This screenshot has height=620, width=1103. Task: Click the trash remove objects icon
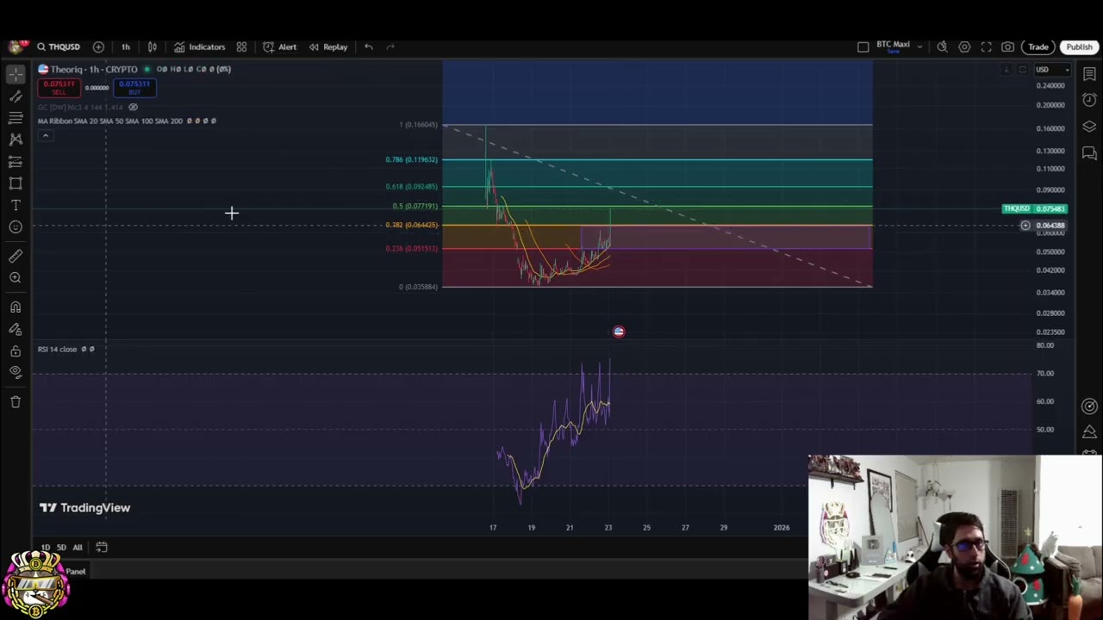pyautogui.click(x=16, y=401)
